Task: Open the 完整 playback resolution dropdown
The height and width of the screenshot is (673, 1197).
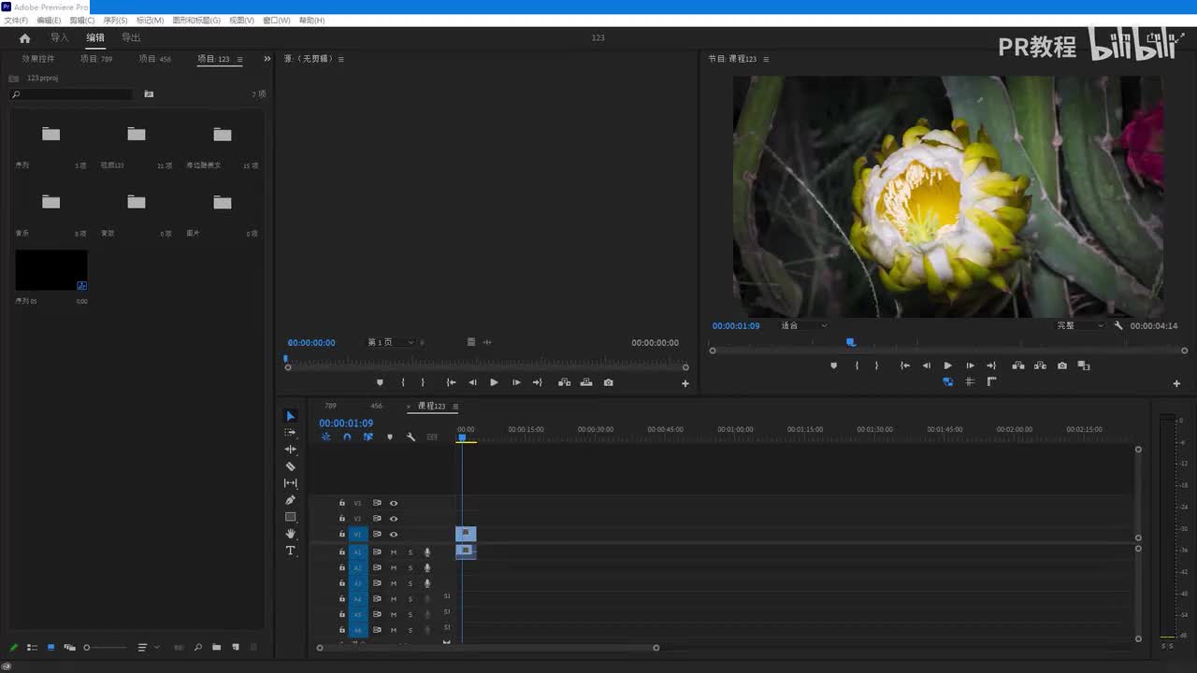Action: (1080, 325)
